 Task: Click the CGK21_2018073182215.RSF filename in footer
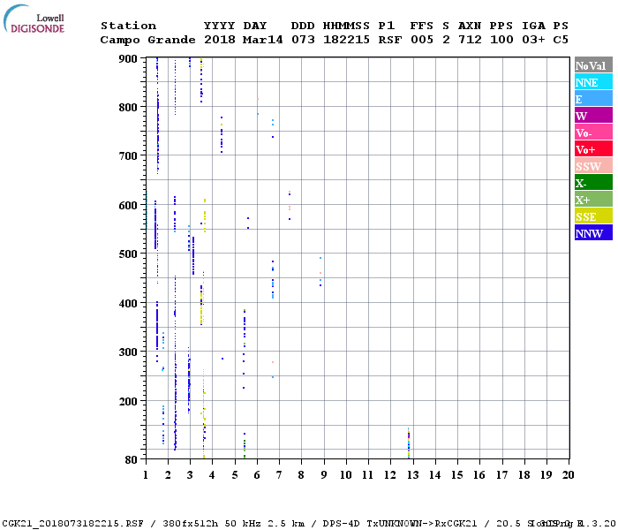(x=72, y=524)
